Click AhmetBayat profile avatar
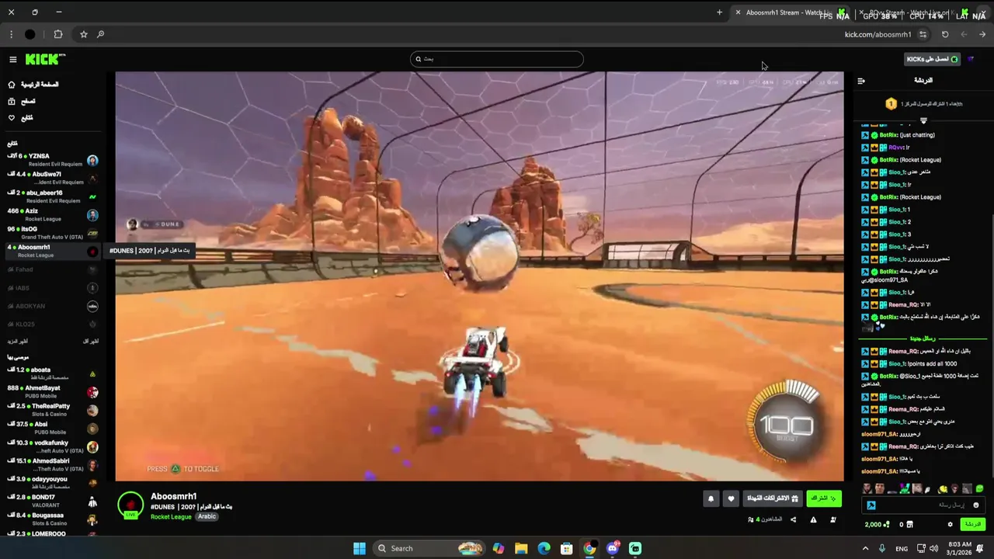 point(92,392)
